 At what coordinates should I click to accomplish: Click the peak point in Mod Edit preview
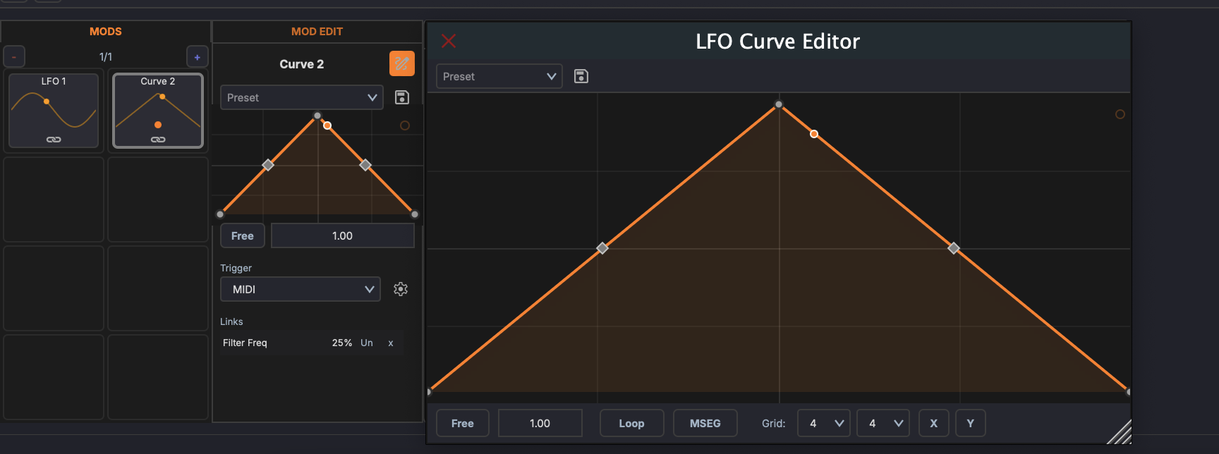coord(317,116)
